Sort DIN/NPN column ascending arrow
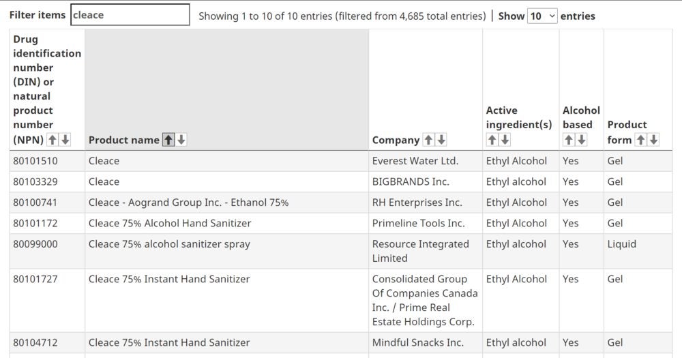 point(53,140)
